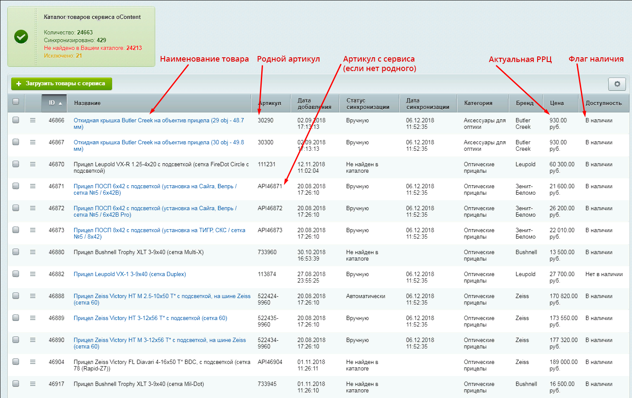Check the box for row 46890

16,339
